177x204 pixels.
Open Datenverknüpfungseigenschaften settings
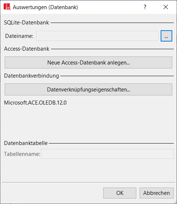click(x=89, y=90)
